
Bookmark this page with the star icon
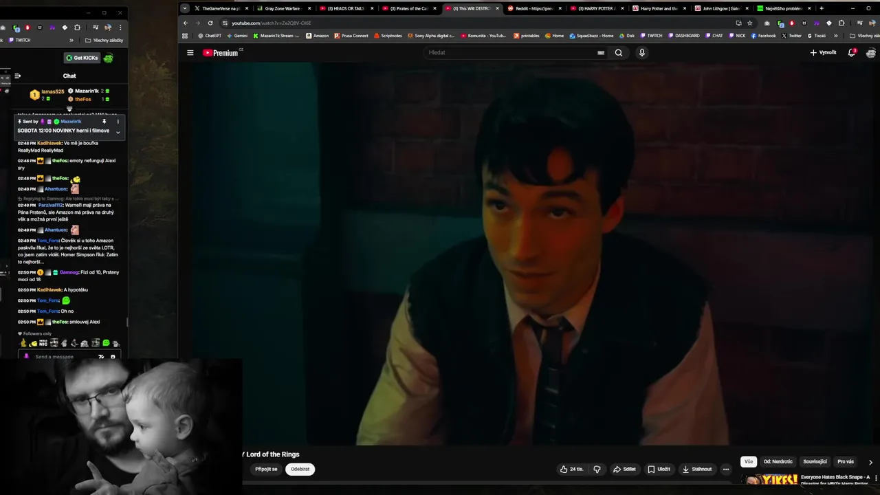click(x=750, y=23)
